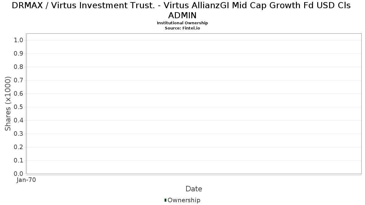Click the Source: Fintel.io text

pos(182,28)
